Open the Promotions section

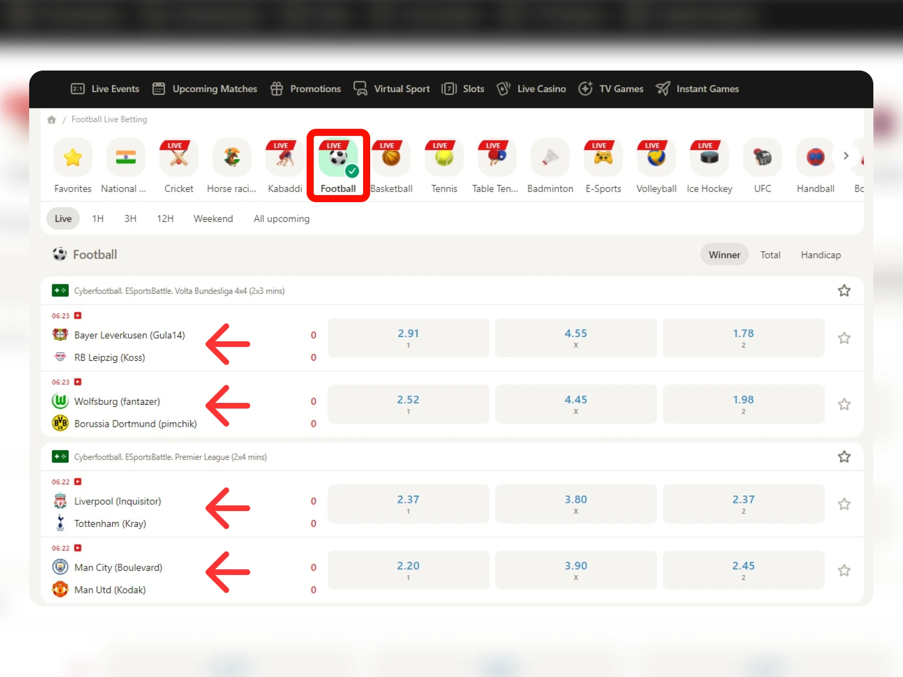pos(305,88)
